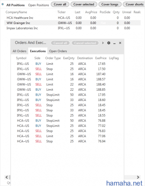This screenshot has height=186, width=145.
Task: Sort executions by Destination column
Action: (x=85, y=58)
